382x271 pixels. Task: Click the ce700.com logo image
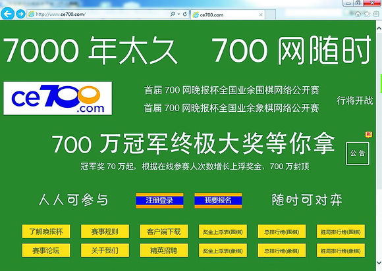57,98
